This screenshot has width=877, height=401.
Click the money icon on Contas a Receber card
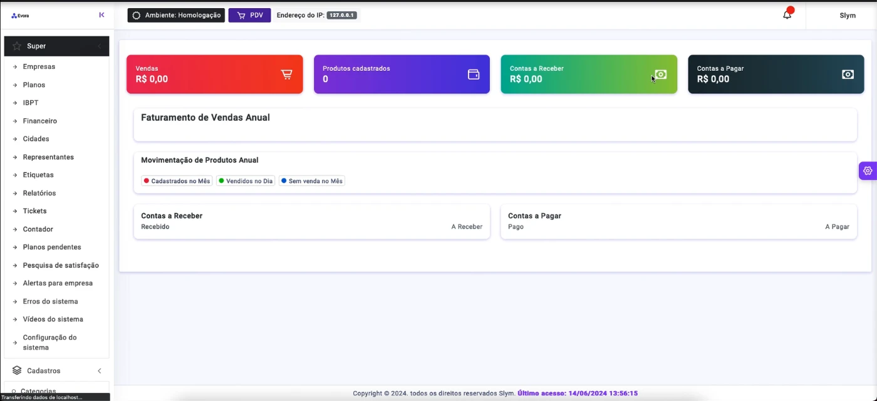(660, 75)
